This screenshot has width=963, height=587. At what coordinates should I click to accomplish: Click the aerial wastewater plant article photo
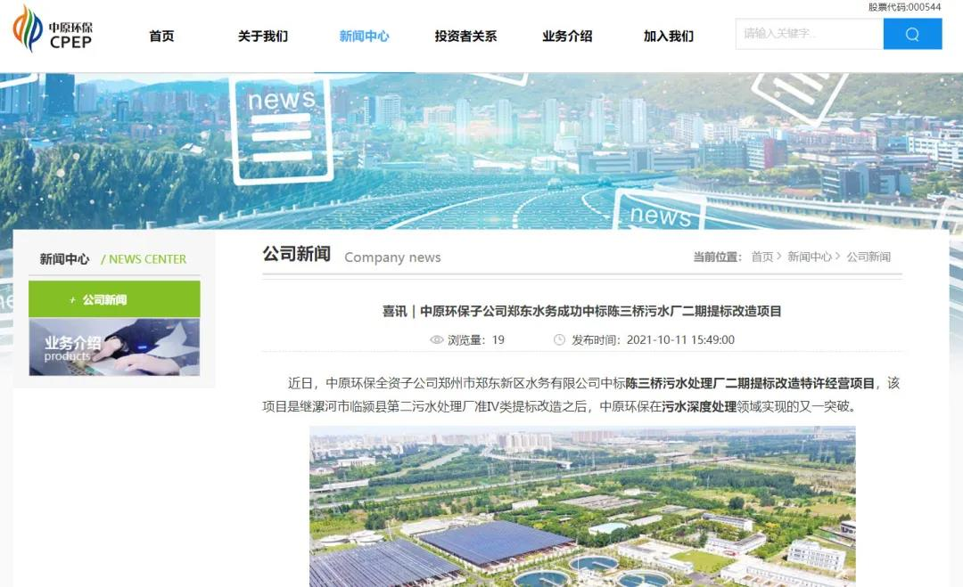coord(582,507)
